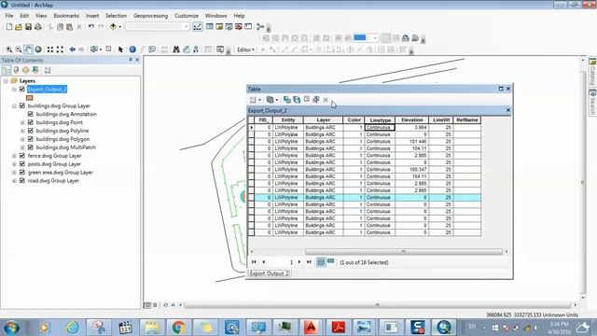This screenshot has height=336, width=597.
Task: Toggle buildings.dwg Annotation checkbox
Action: tap(31, 114)
